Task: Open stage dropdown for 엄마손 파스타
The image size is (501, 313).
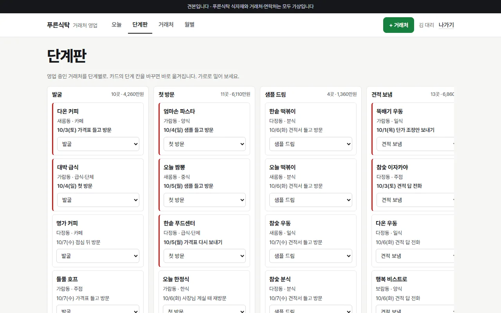Action: pyautogui.click(x=205, y=144)
